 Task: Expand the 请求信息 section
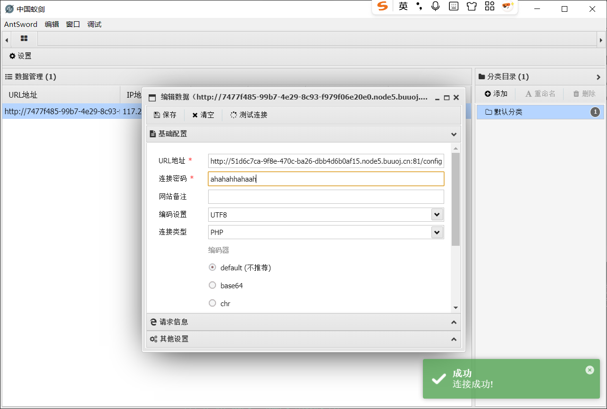pyautogui.click(x=303, y=322)
